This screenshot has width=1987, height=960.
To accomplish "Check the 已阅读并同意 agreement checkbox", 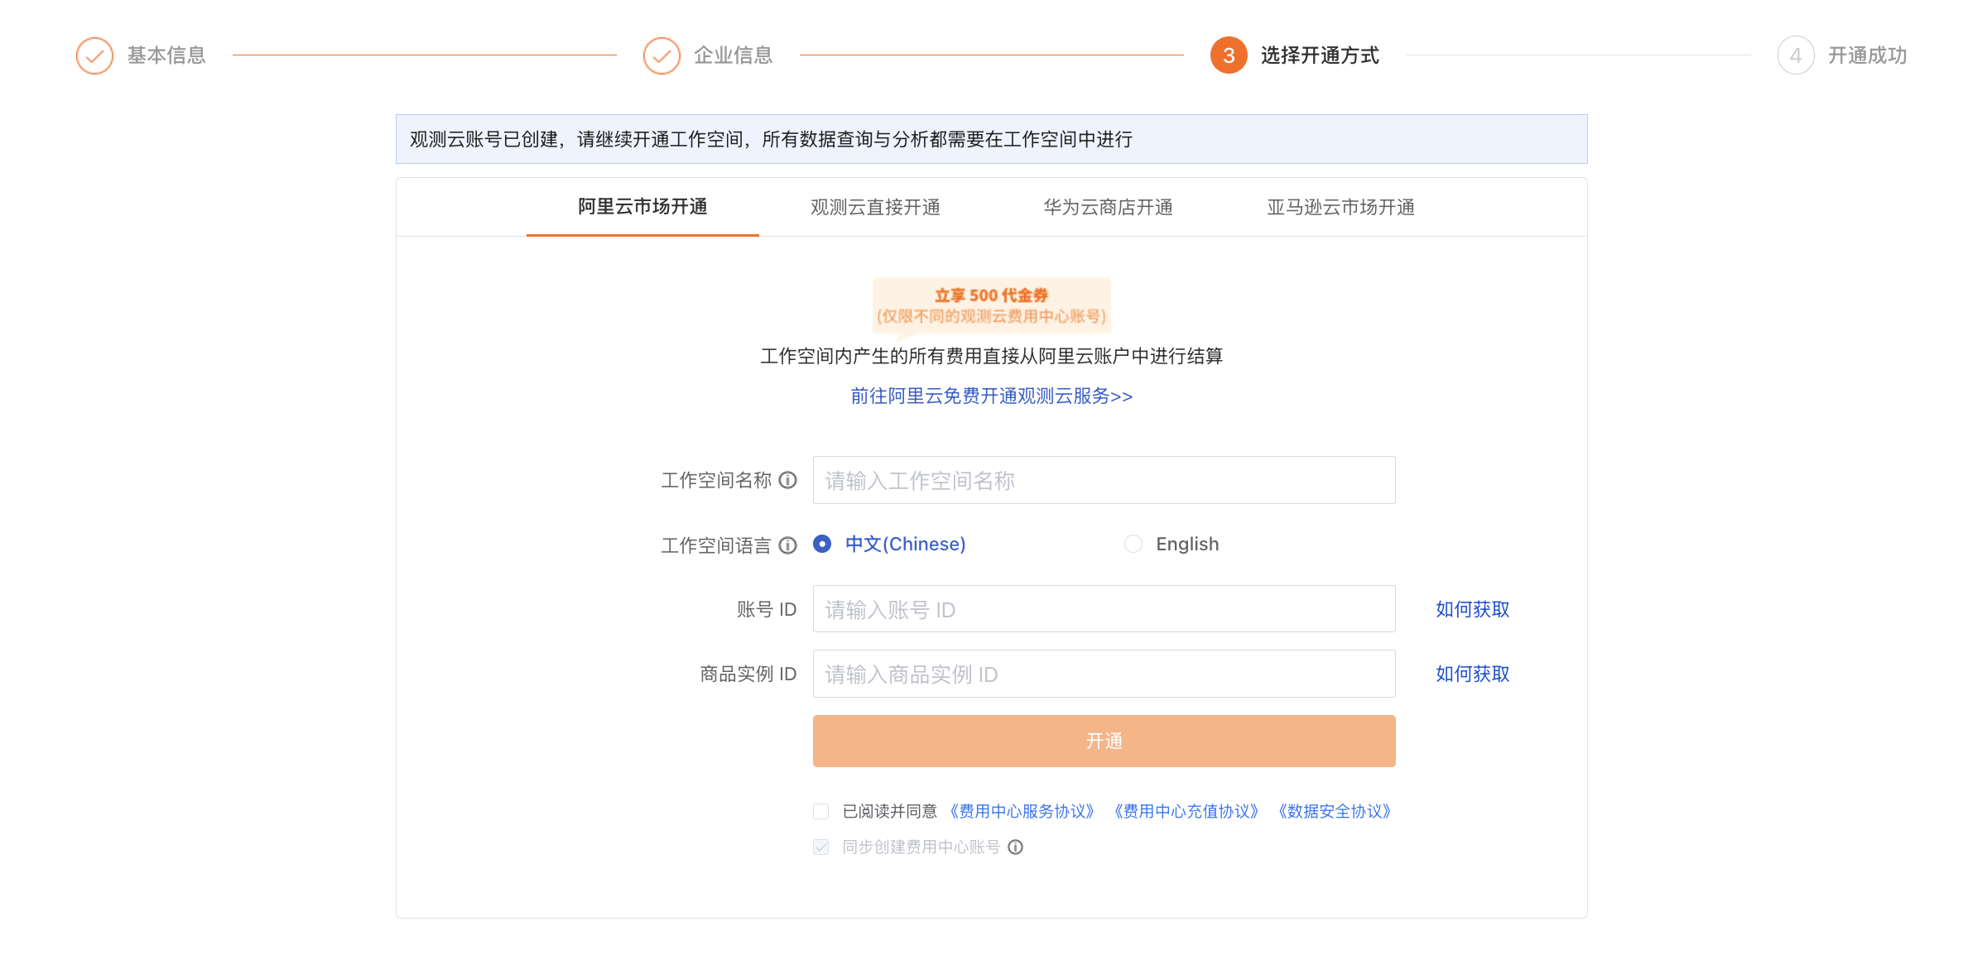I will point(821,811).
